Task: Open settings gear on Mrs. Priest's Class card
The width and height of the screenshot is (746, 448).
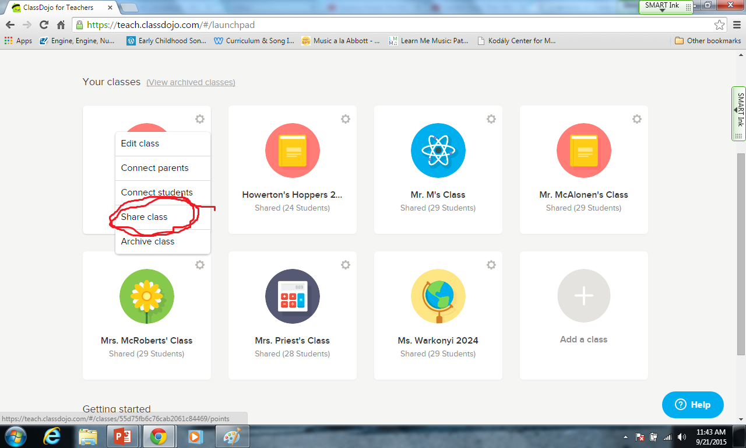Action: pos(346,265)
